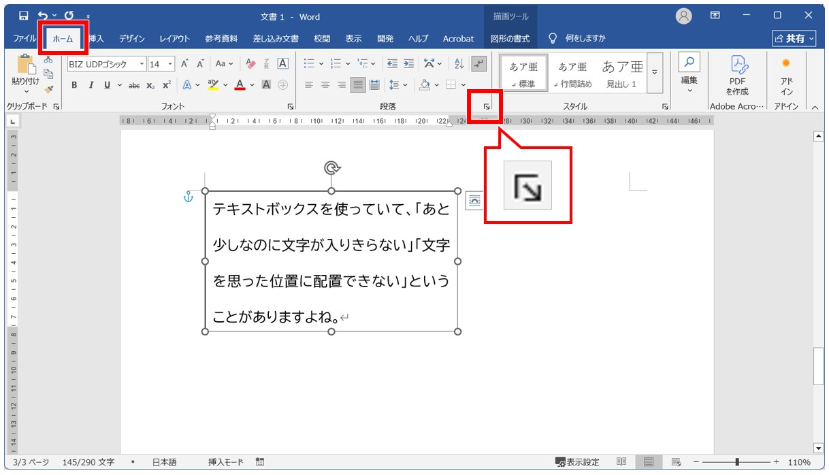Click the enclosed character border A icon
Image resolution: width=829 pixels, height=475 pixels.
(283, 64)
